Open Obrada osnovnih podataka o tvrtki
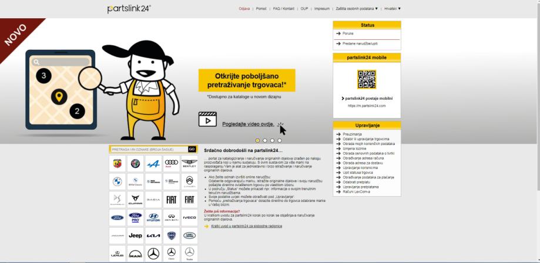Image resolution: width=540 pixels, height=263 pixels. (368, 153)
